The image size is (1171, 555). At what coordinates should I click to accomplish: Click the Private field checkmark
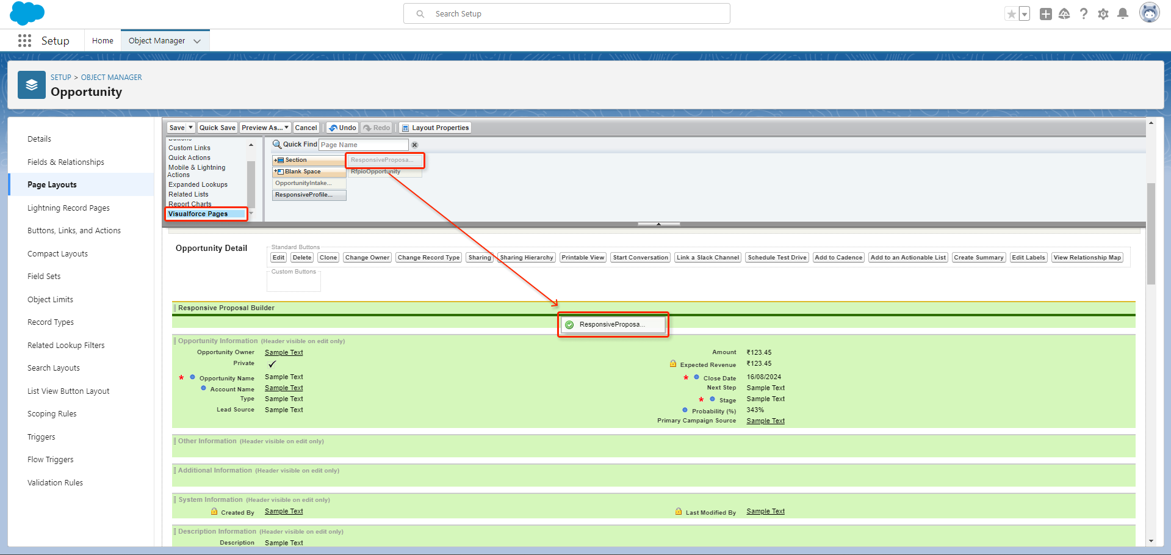click(x=272, y=364)
